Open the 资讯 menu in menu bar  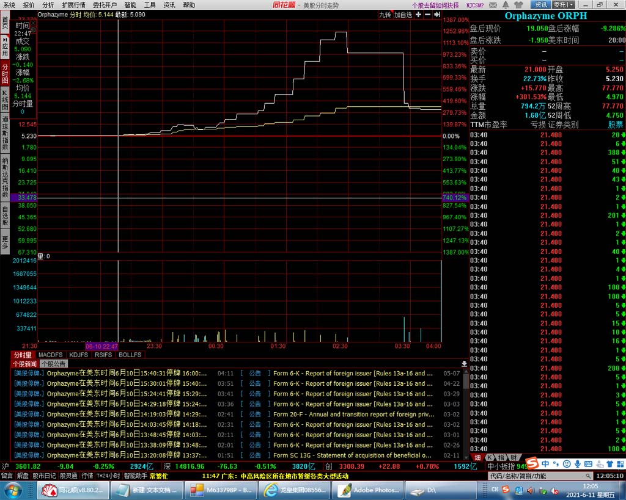[x=169, y=5]
